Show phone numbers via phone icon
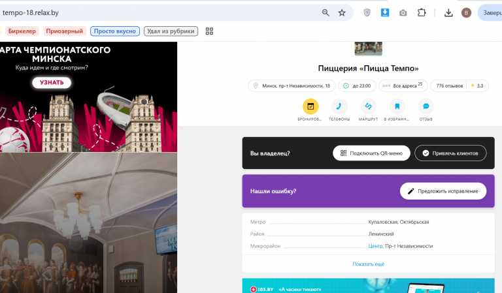This screenshot has height=293, width=502. (339, 106)
